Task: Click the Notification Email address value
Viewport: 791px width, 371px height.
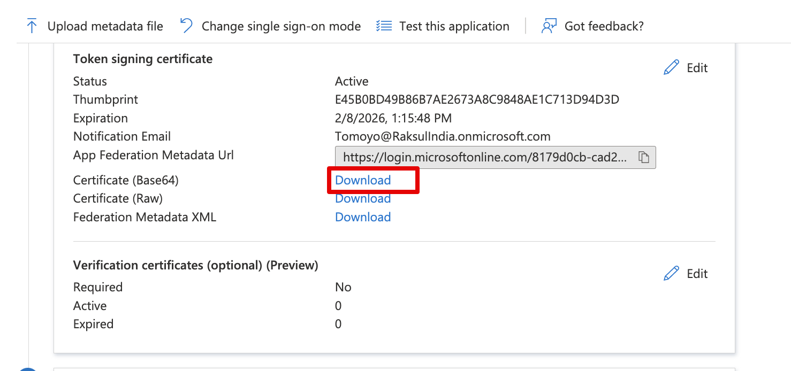Action: click(442, 136)
